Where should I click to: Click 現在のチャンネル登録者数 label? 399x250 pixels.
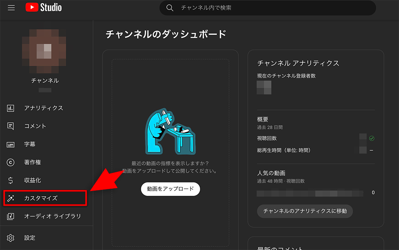tap(286, 76)
